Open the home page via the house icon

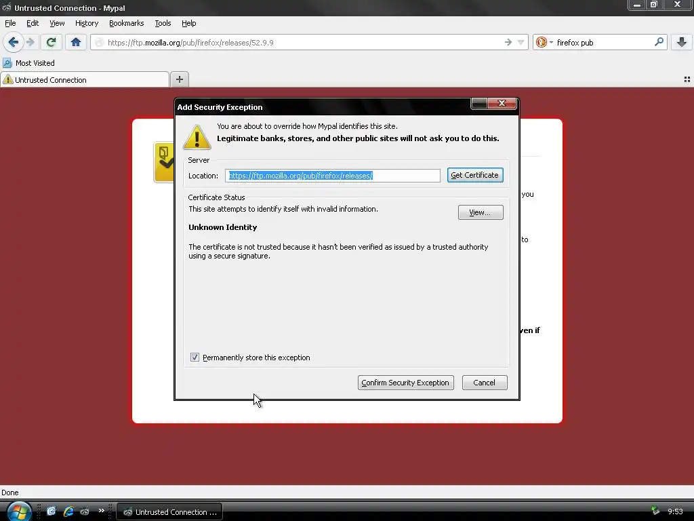(x=76, y=43)
